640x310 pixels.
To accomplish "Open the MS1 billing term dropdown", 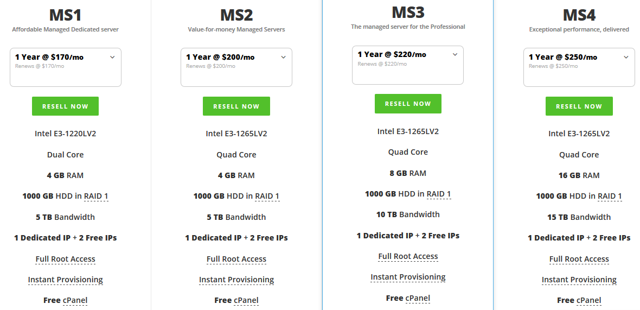I will click(x=65, y=67).
